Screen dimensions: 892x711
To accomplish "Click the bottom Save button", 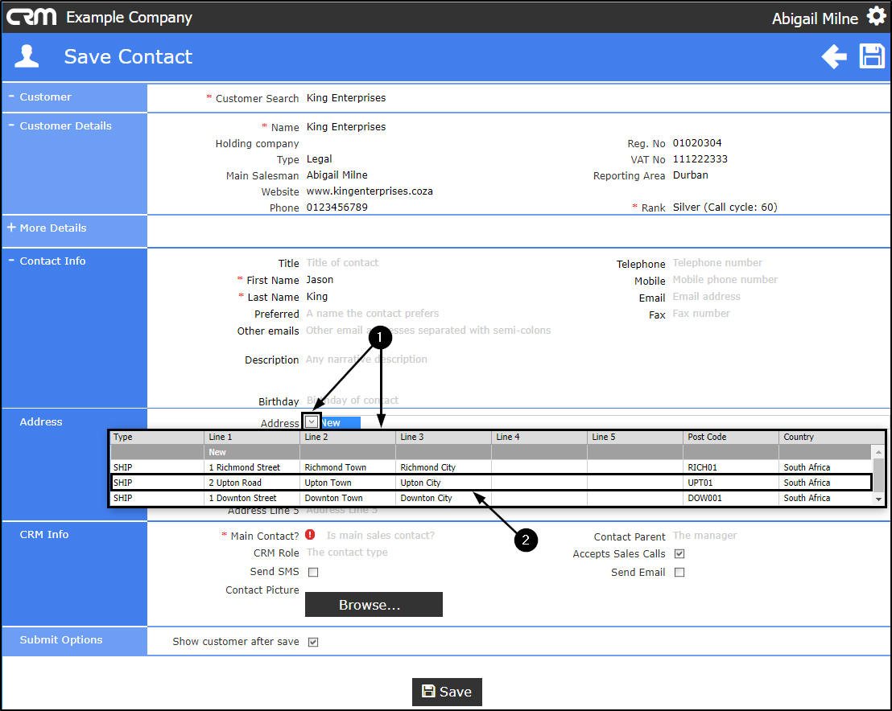I will [447, 692].
